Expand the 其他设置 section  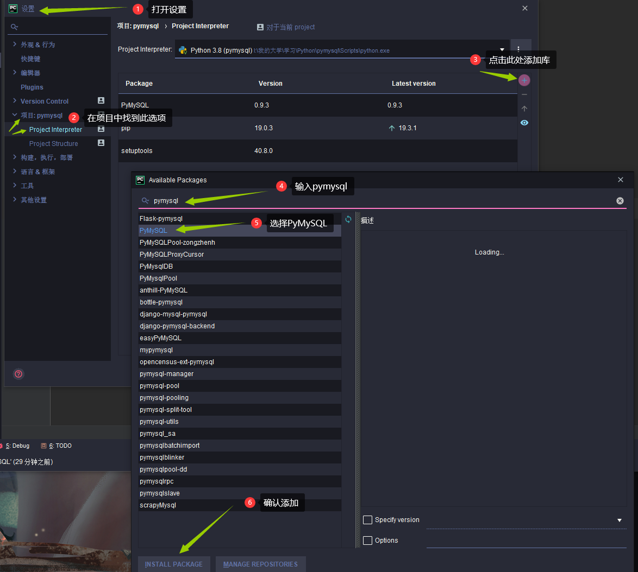[x=15, y=199]
